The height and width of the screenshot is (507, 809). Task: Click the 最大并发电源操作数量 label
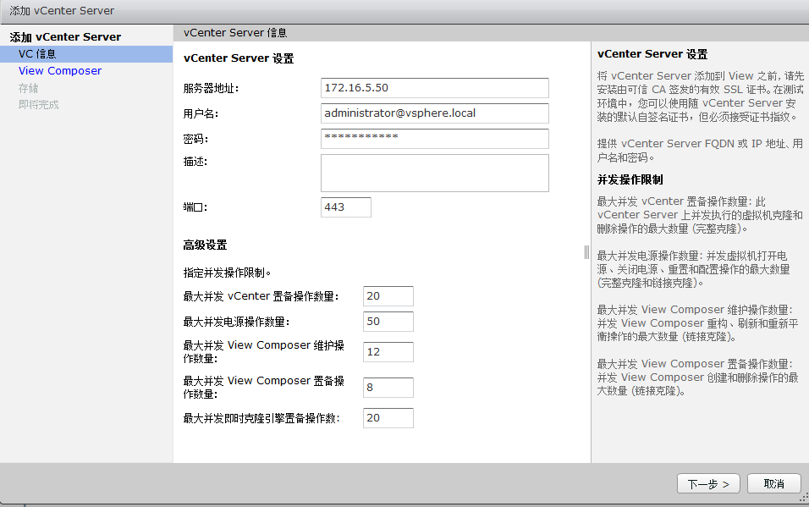(236, 322)
